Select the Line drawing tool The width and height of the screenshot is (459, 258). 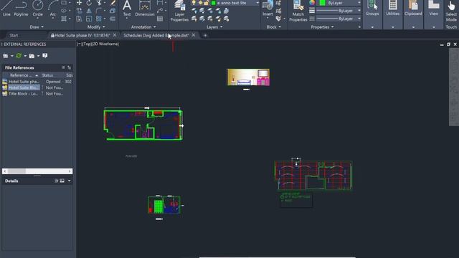tap(6, 8)
